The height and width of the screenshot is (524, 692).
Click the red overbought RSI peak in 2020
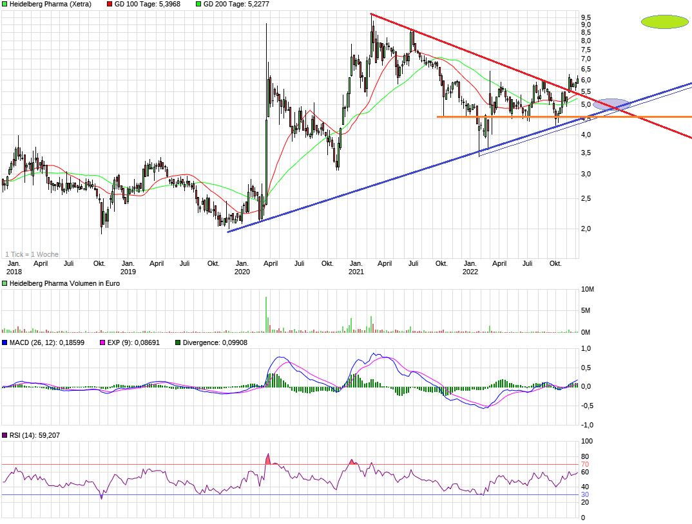267,459
